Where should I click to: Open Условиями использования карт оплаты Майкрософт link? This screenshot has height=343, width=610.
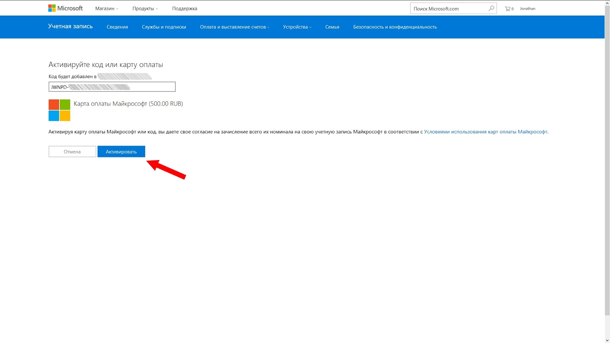point(486,132)
